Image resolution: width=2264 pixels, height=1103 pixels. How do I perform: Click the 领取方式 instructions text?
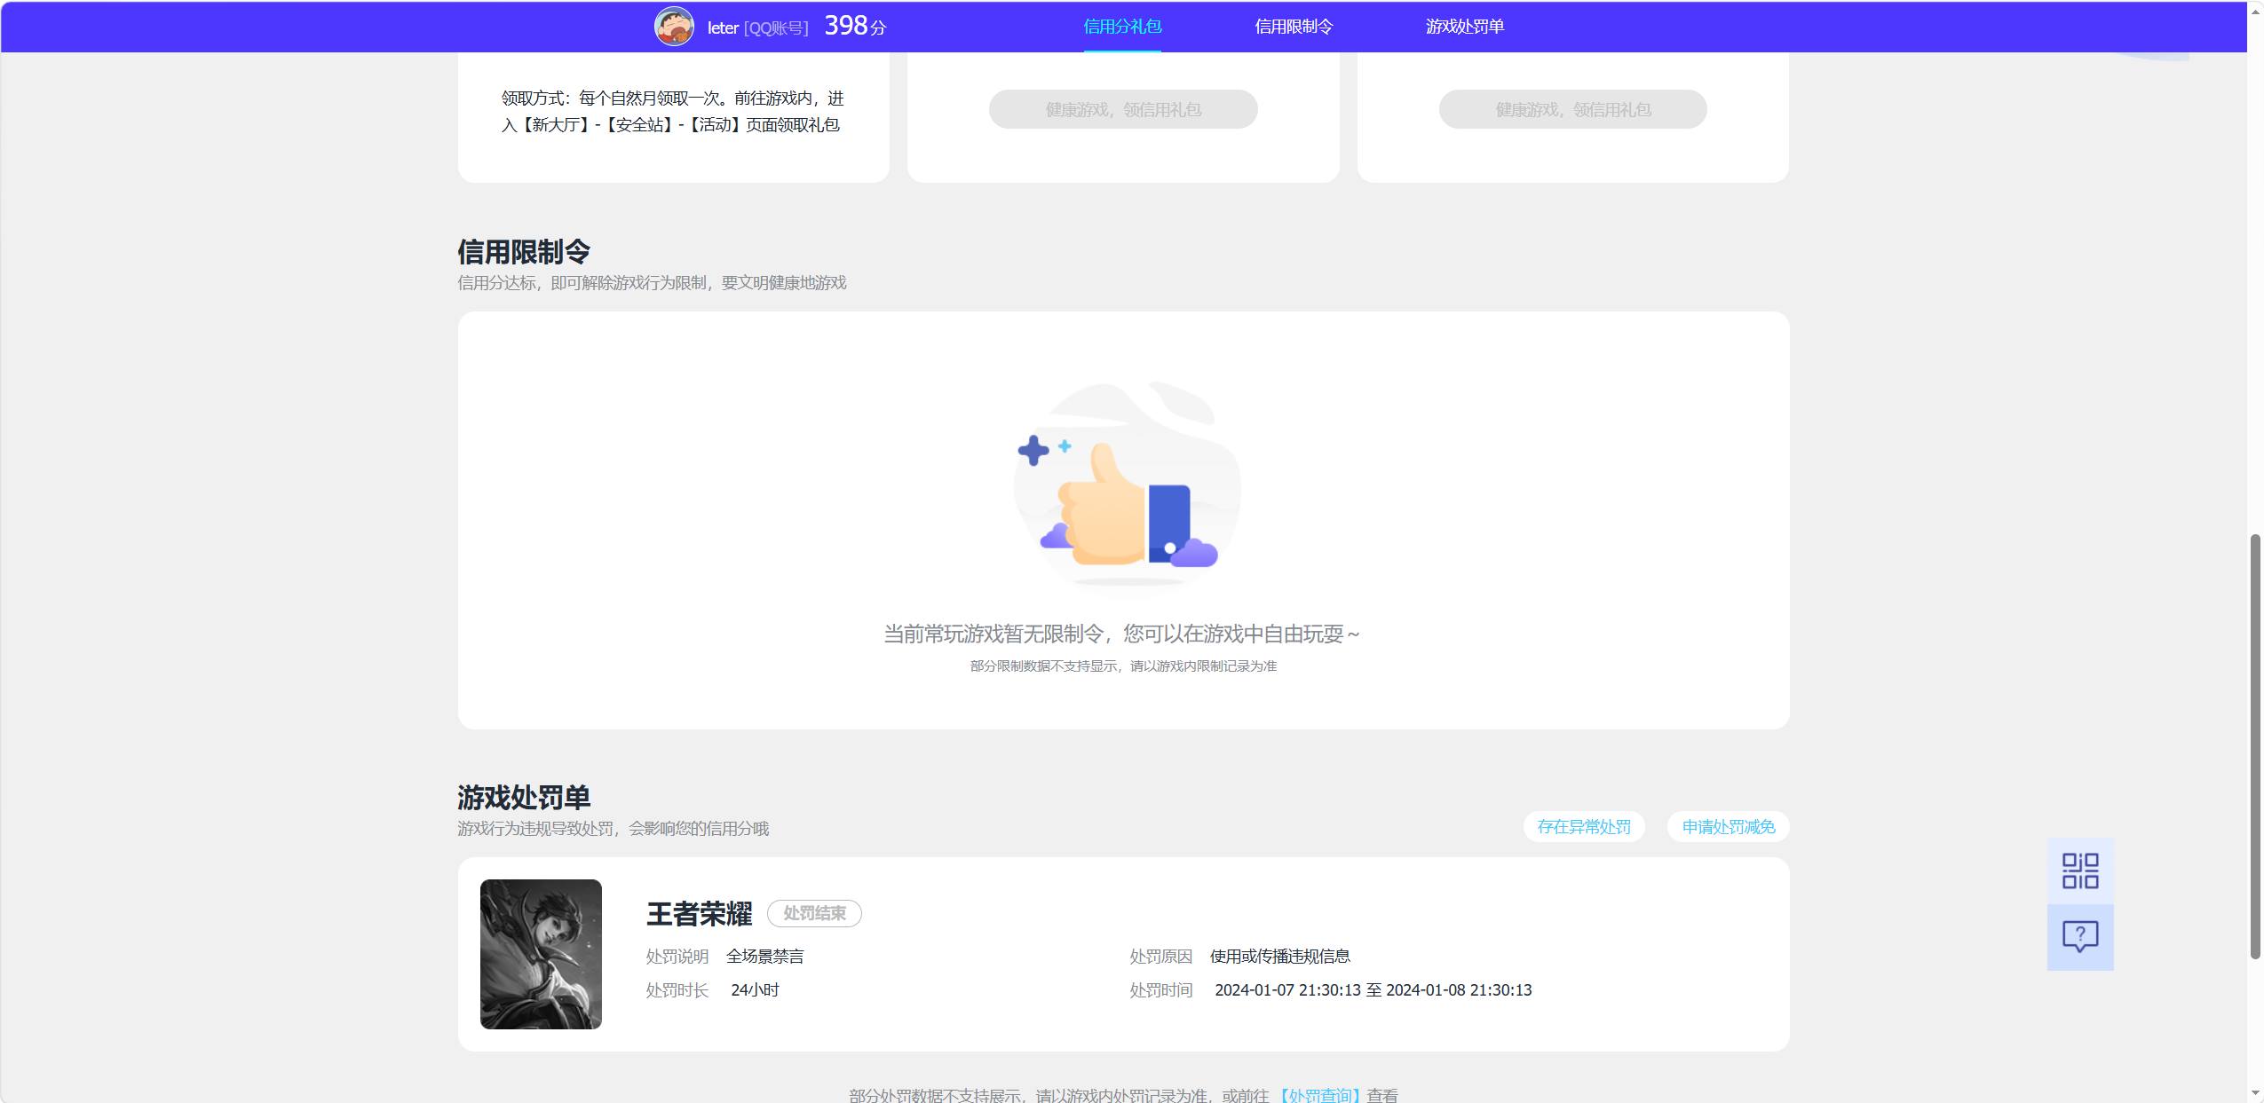(x=673, y=111)
